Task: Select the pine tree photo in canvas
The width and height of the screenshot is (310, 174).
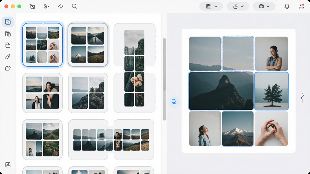Action: [x=272, y=91]
